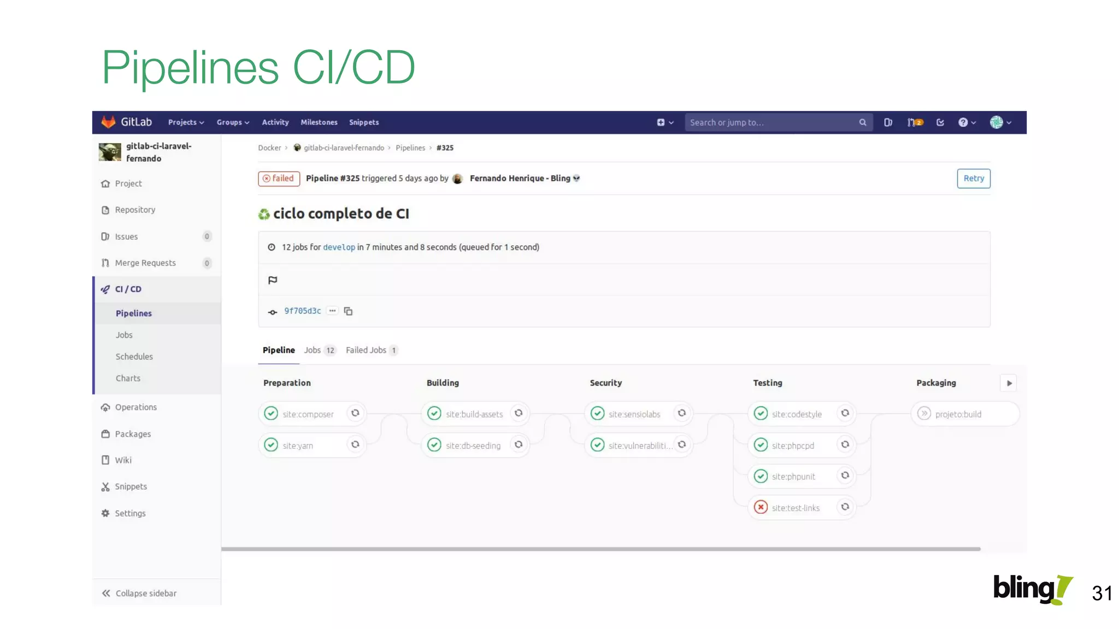This screenshot has width=1119, height=629.
Task: Retry the site:vulnerabilities job
Action: 682,444
